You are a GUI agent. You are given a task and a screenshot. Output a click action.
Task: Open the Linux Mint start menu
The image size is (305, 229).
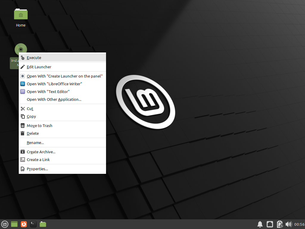tap(5, 224)
